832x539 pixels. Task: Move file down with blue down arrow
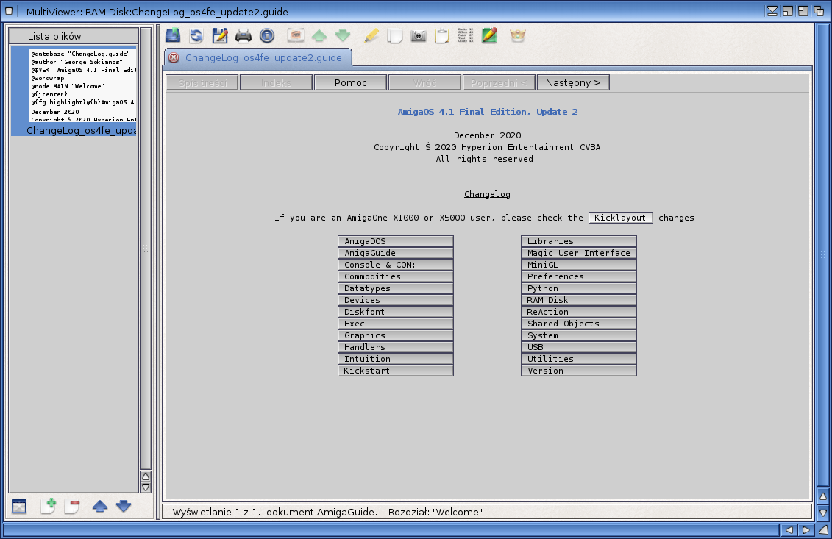click(124, 506)
